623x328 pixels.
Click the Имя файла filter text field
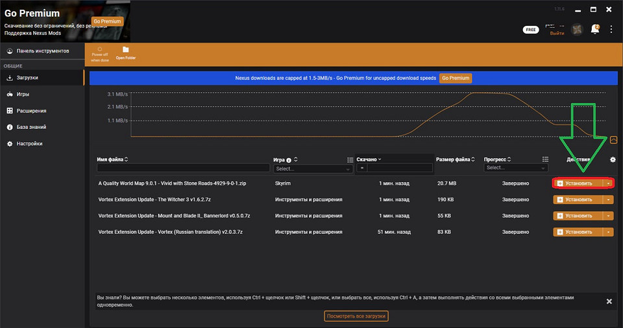(183, 168)
